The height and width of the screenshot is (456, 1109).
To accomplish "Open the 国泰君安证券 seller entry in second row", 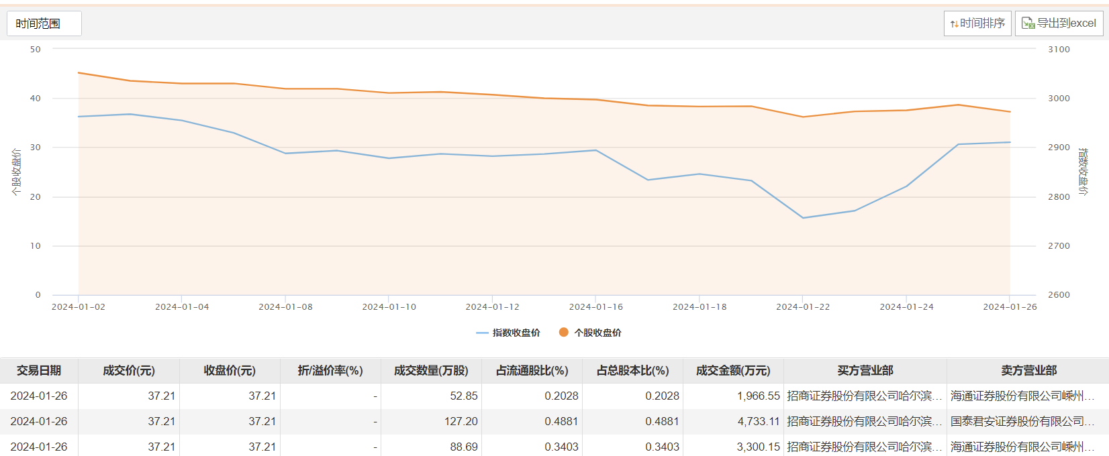I will (x=1022, y=422).
